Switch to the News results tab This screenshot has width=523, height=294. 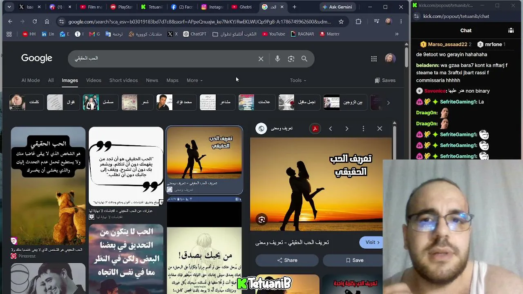(152, 80)
